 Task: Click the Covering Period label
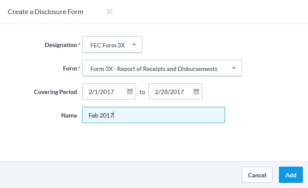[x=55, y=92]
